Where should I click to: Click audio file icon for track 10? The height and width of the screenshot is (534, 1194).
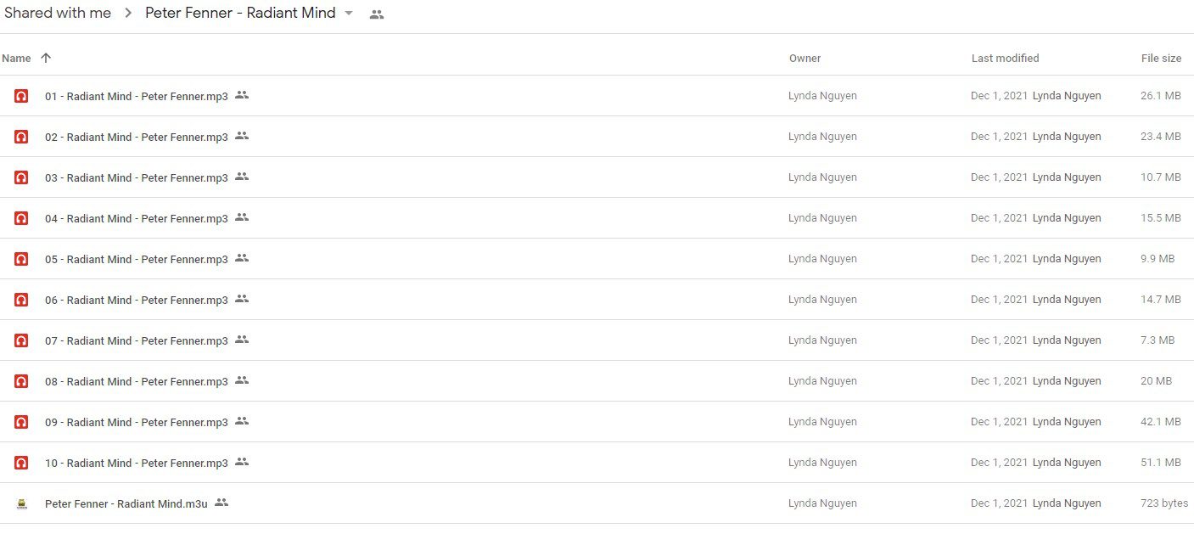pos(21,463)
